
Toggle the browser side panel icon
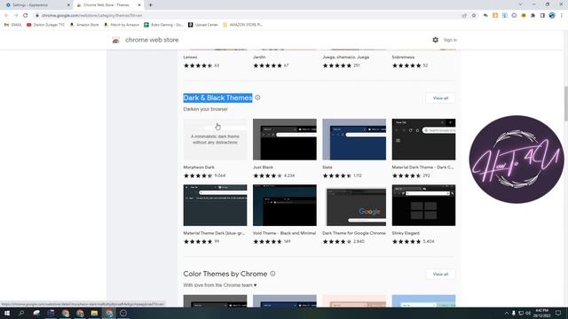542,16
